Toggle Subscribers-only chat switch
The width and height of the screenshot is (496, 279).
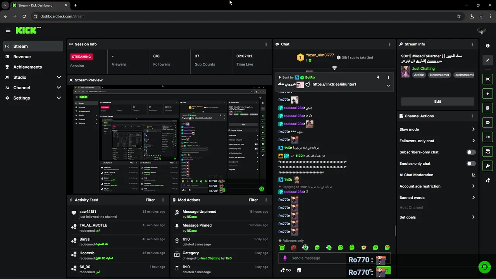point(471,152)
